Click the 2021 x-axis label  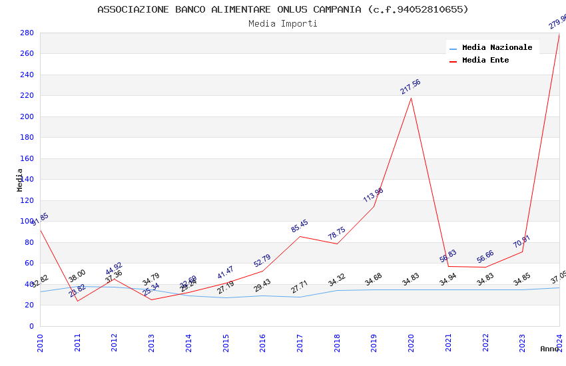448,343
